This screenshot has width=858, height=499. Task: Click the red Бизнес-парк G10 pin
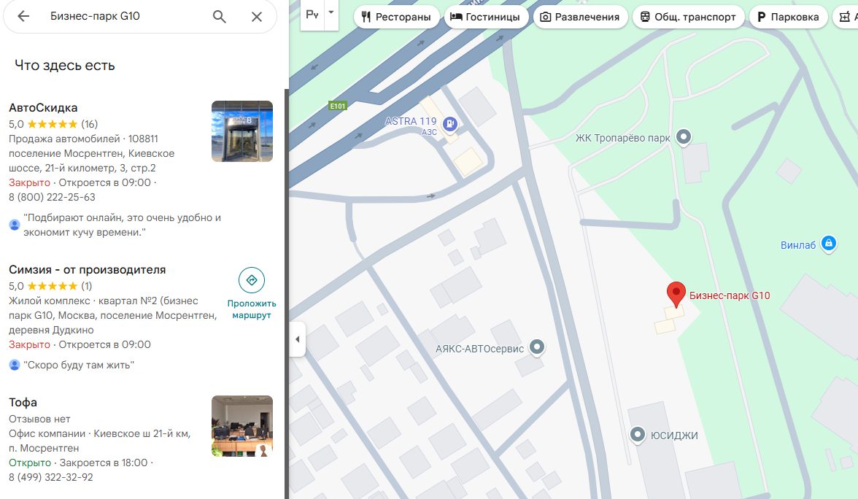(676, 295)
